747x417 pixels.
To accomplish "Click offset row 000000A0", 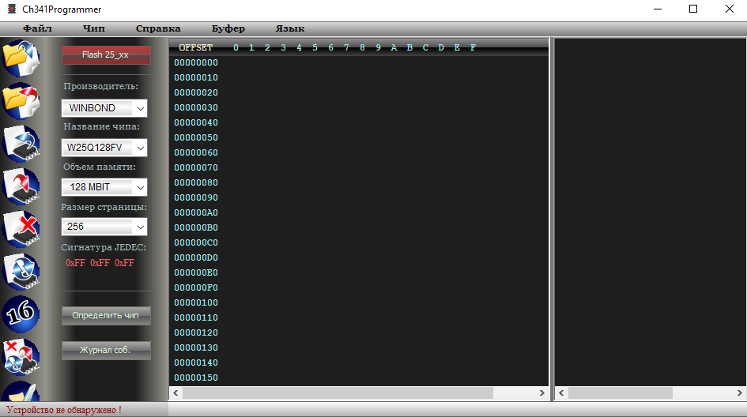I will tap(196, 212).
